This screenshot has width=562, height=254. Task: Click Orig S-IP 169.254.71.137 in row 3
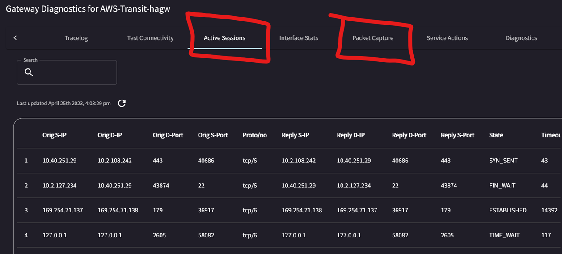click(x=63, y=210)
